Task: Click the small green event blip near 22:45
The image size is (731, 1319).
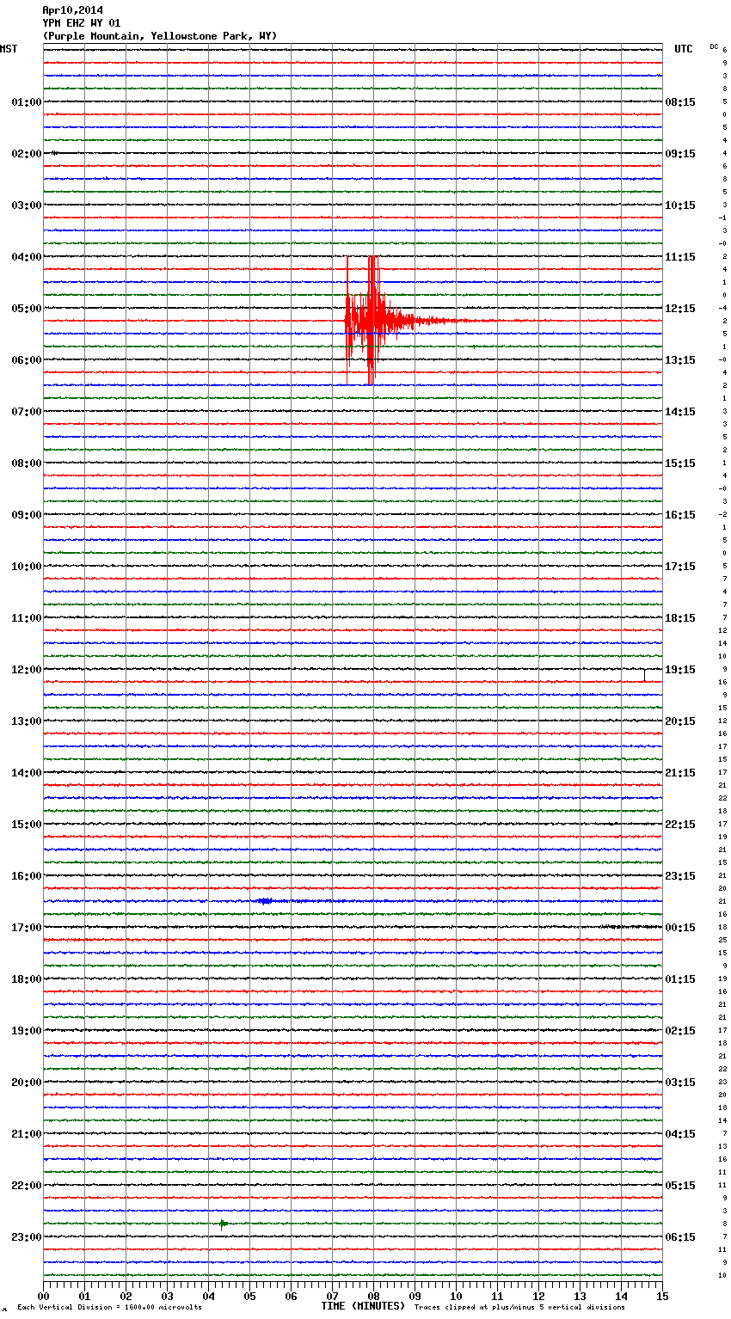Action: [x=223, y=1224]
